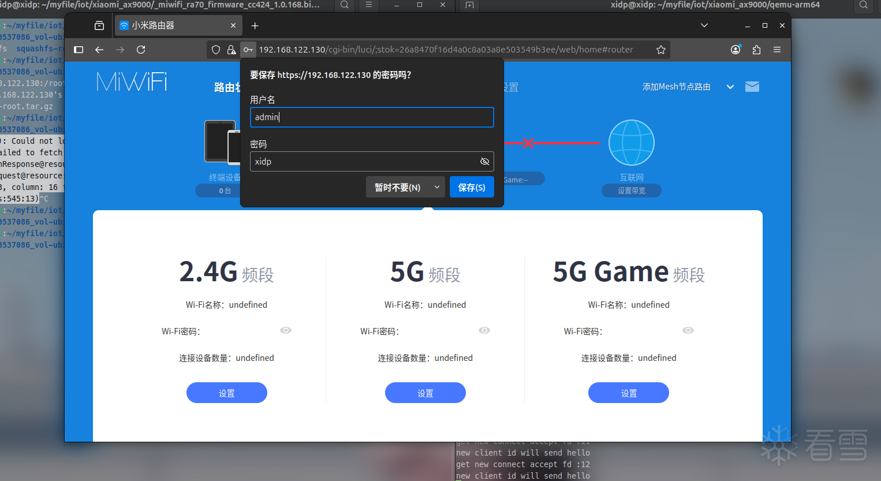Viewport: 881px width, 481px height.
Task: Focus the 用户名 username field
Action: pyautogui.click(x=372, y=117)
